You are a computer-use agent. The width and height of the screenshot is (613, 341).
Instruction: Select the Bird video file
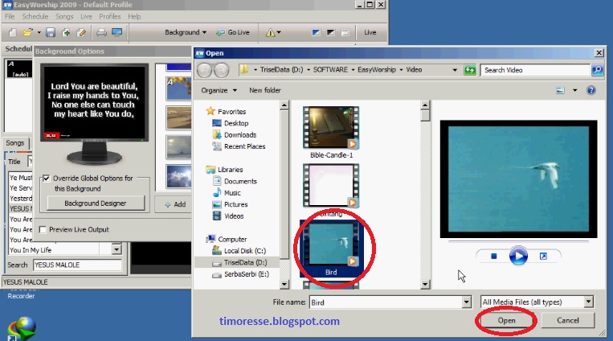click(331, 249)
